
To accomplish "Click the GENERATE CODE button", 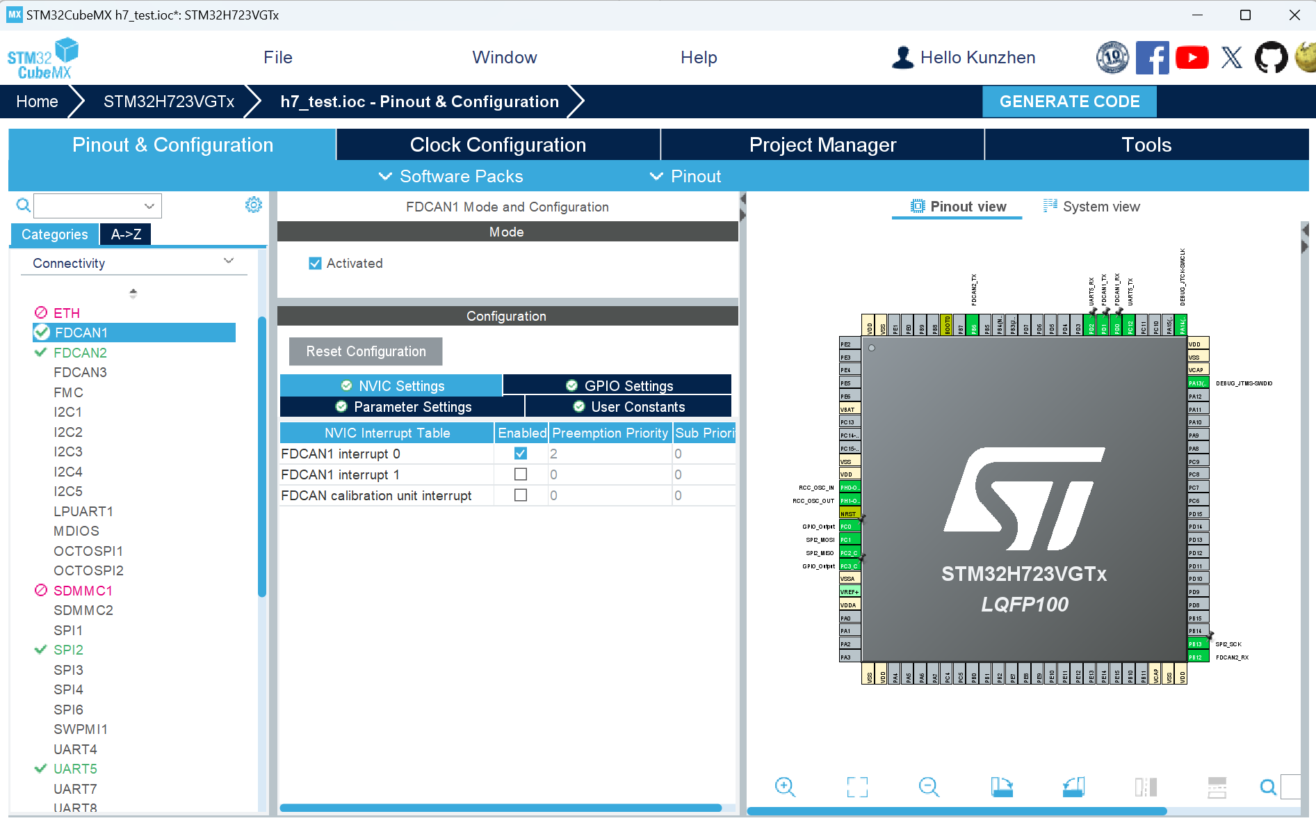I will click(x=1069, y=102).
